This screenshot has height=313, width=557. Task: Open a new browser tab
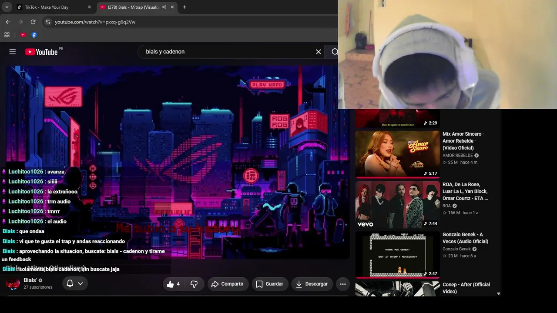[185, 7]
